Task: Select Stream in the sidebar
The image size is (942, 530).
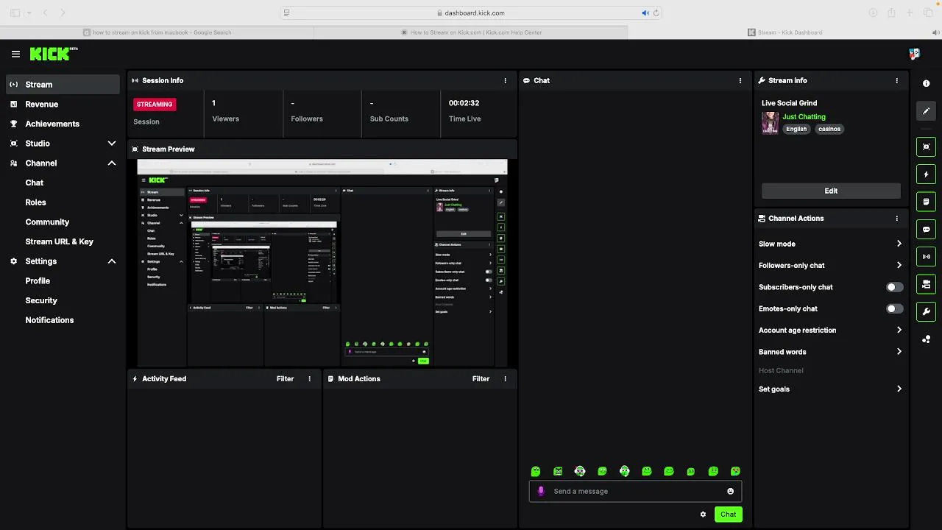Action: (63, 85)
